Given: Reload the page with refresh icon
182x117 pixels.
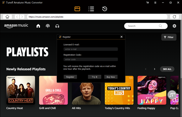Looking at the screenshot, I should tap(174, 17).
